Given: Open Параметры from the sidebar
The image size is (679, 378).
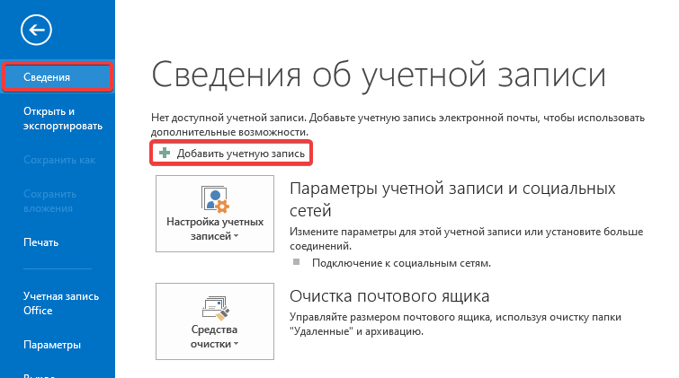Looking at the screenshot, I should [52, 345].
